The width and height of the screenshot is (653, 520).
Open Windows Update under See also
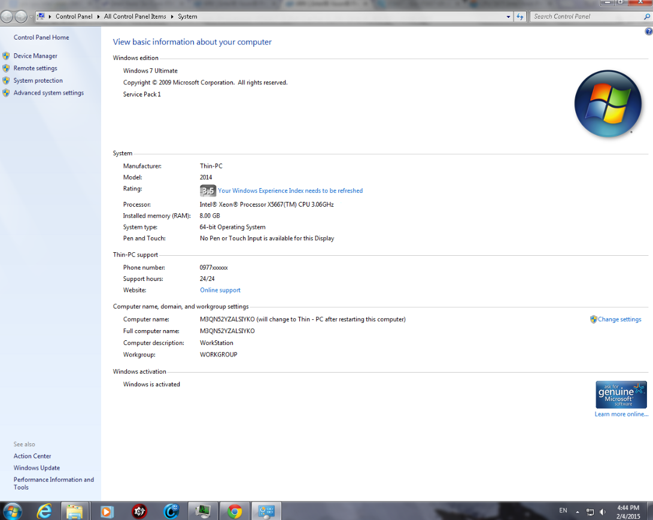pos(37,468)
